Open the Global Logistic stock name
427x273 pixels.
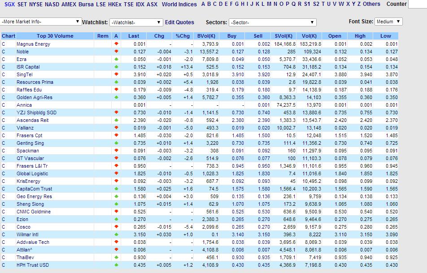pyautogui.click(x=32, y=173)
